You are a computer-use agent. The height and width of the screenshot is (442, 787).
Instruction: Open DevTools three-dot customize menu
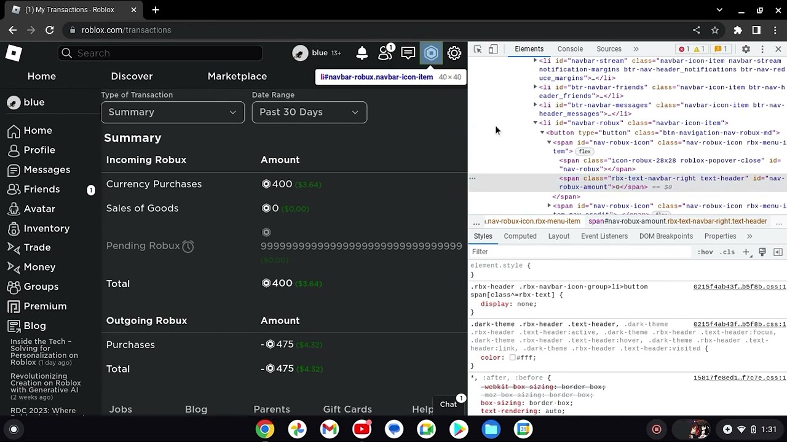coord(762,49)
